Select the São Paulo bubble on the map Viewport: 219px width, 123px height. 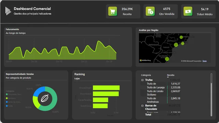point(176,45)
